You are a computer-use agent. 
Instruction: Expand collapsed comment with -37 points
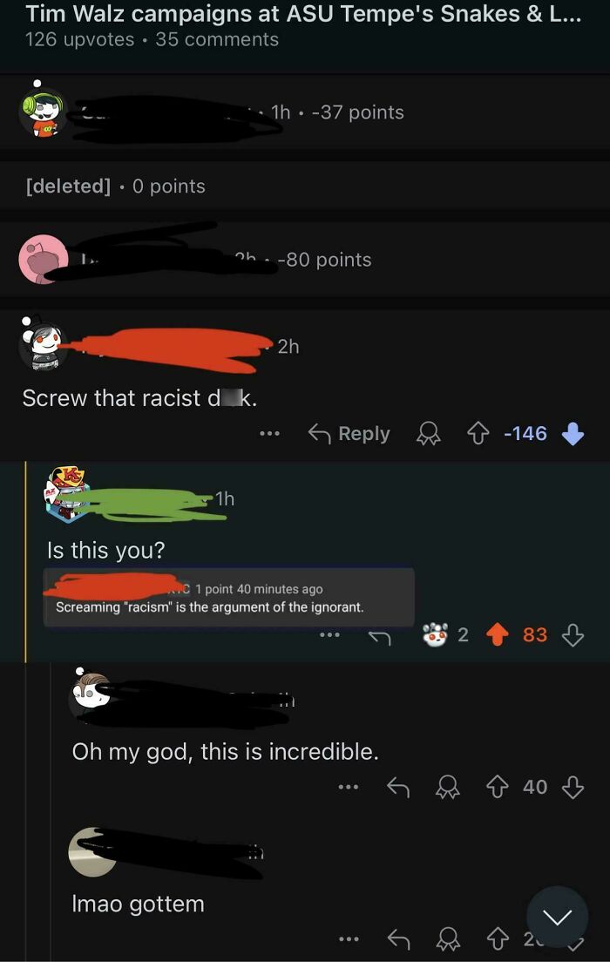(x=305, y=112)
